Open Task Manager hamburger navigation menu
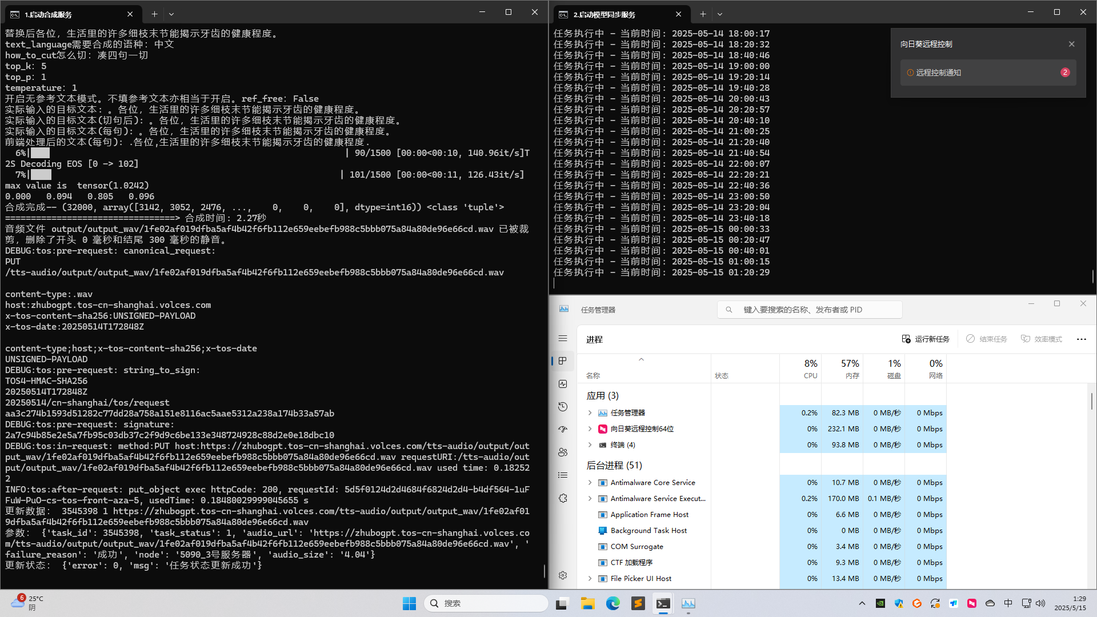Image resolution: width=1097 pixels, height=617 pixels. click(563, 339)
